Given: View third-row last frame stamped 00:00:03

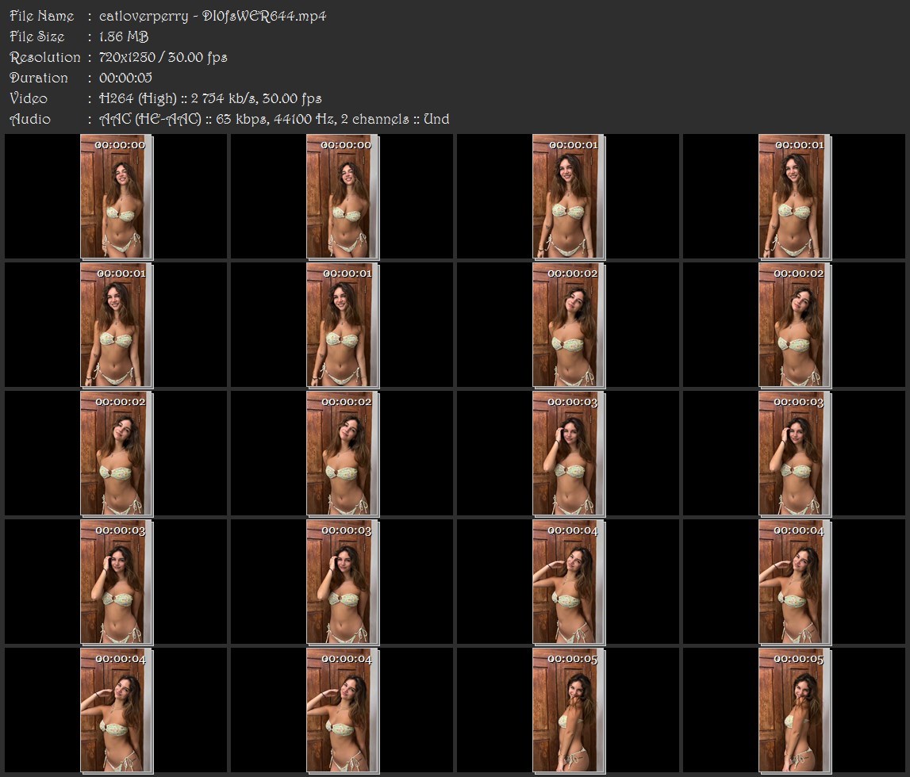Looking at the screenshot, I should 794,454.
